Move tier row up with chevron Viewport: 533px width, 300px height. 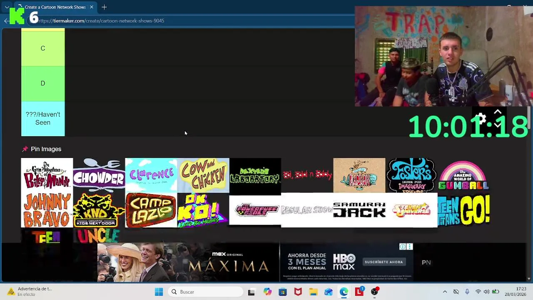pyautogui.click(x=498, y=112)
